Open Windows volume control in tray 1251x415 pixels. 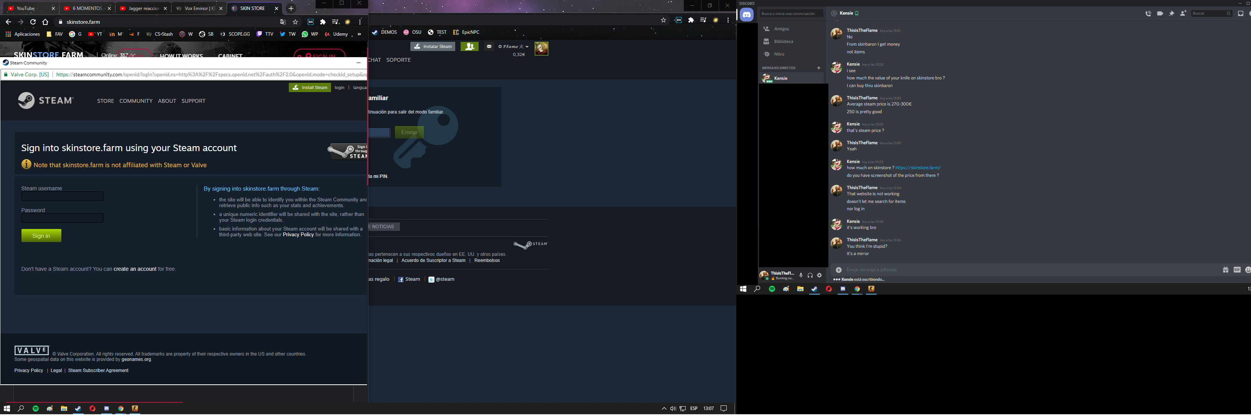click(673, 409)
